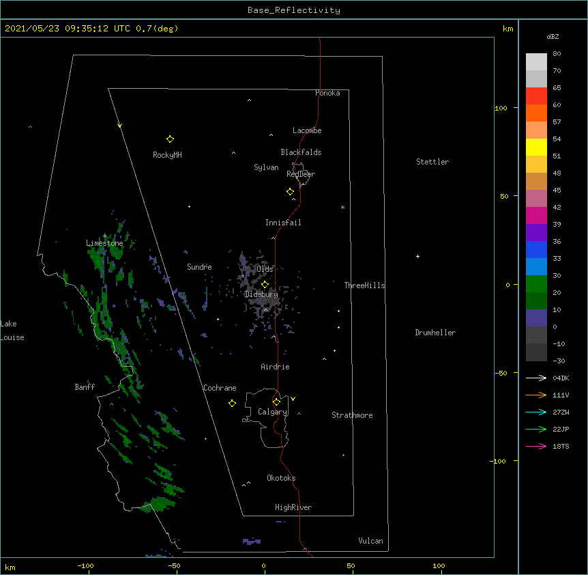Click the 18TS legend text
The image size is (588, 575).
[x=561, y=446]
